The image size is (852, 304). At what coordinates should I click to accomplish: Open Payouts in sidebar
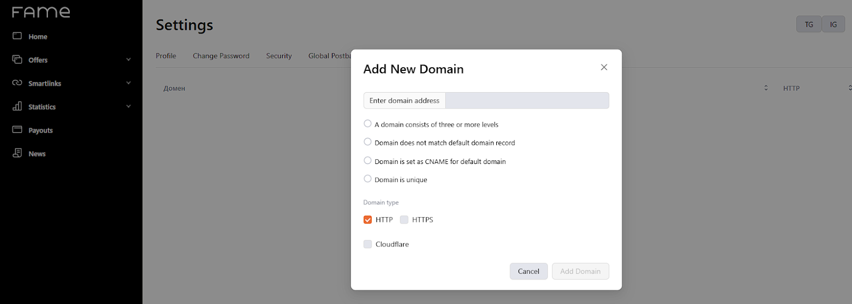point(40,130)
